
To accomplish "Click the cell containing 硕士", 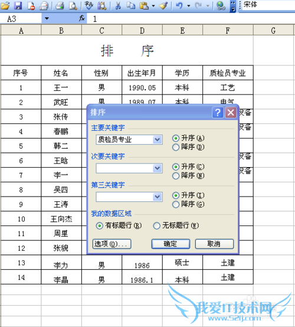I will 182,262.
